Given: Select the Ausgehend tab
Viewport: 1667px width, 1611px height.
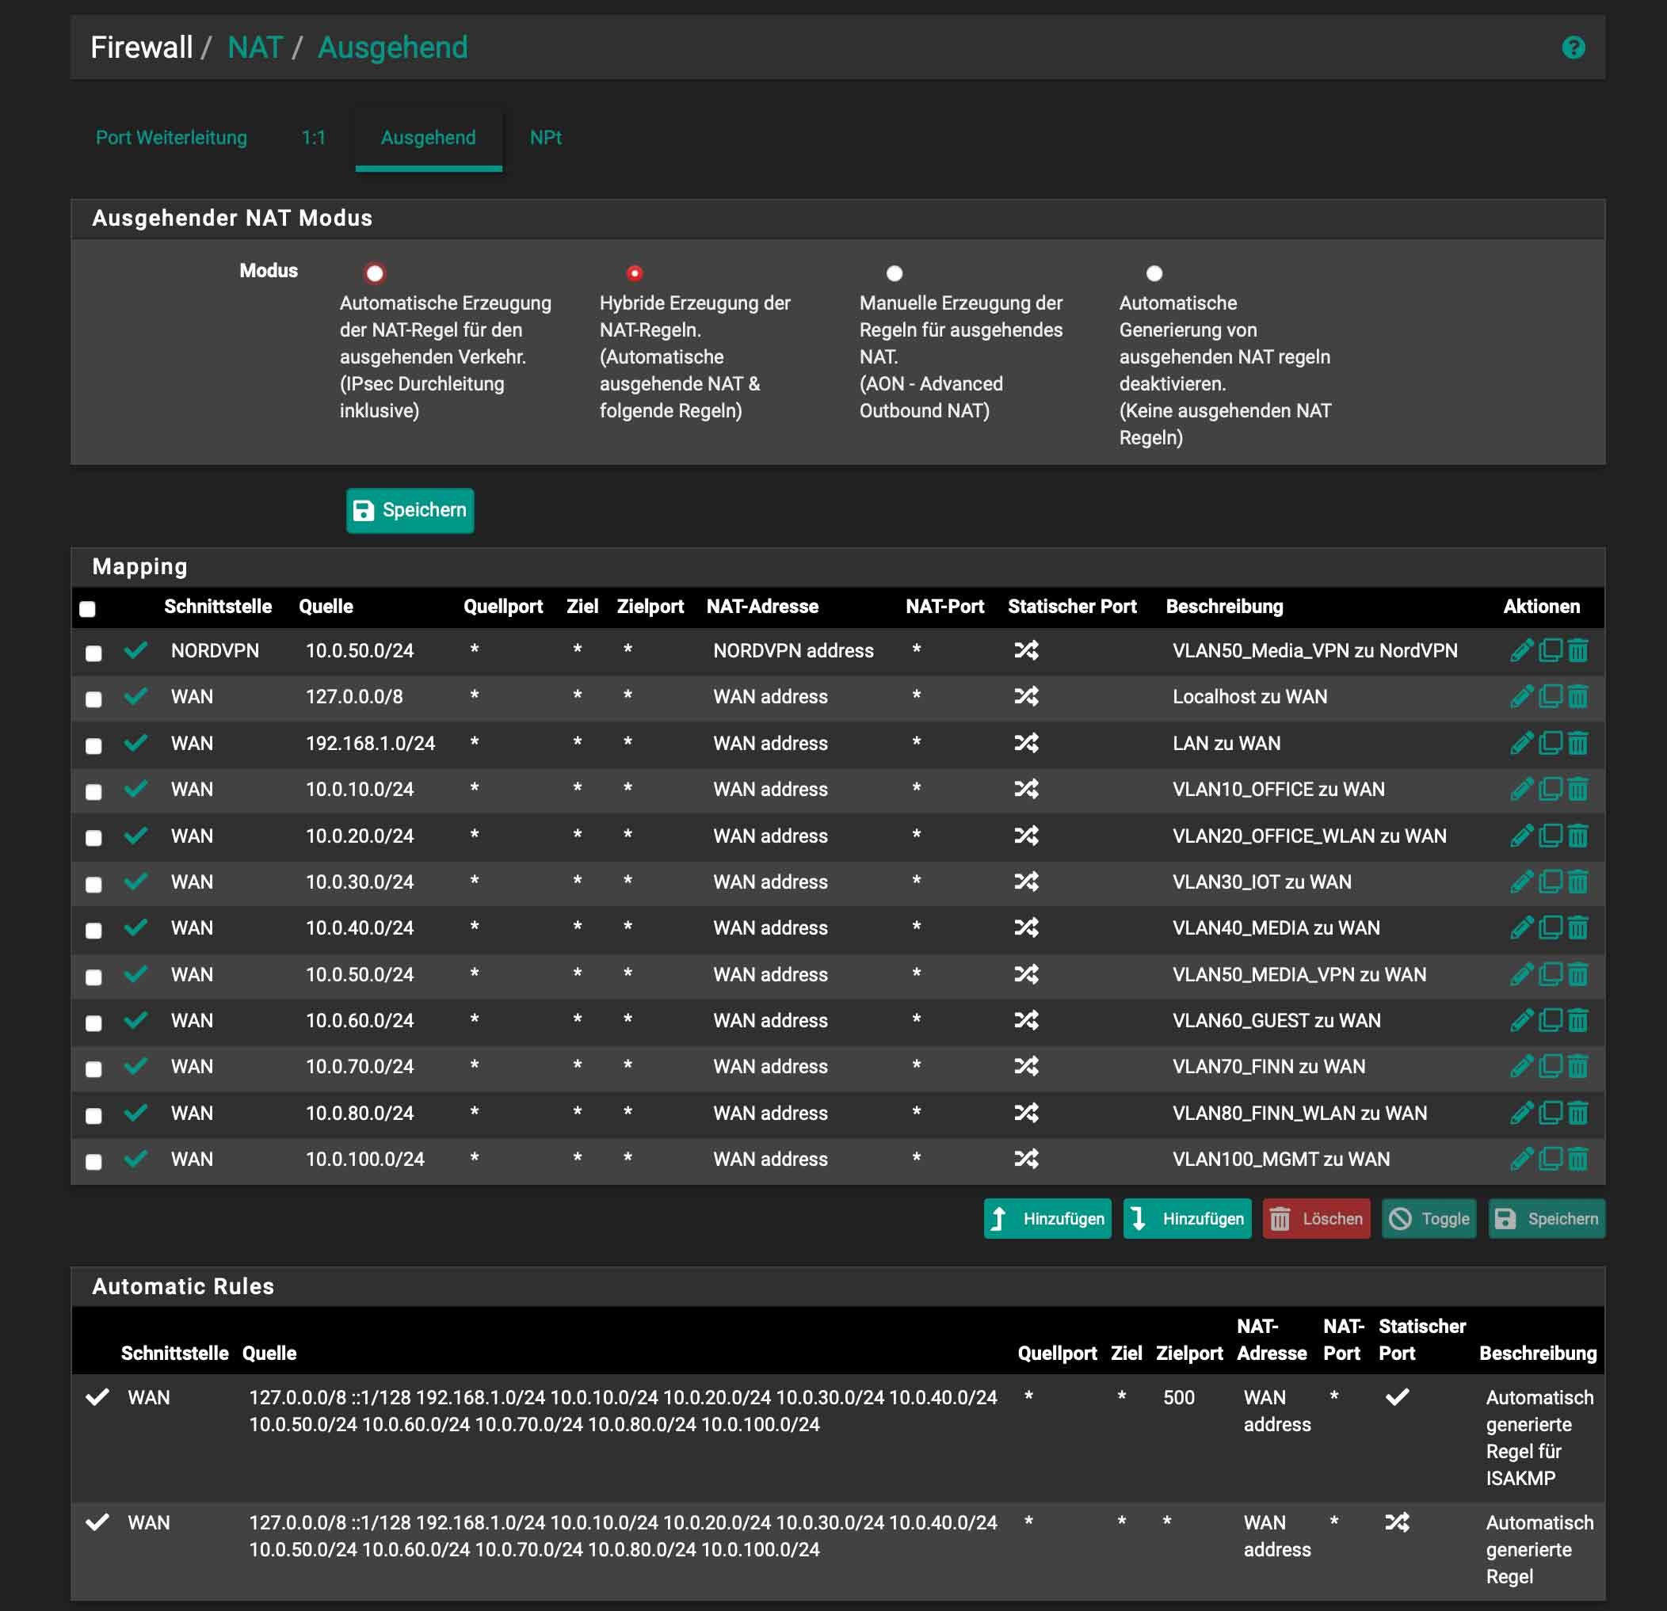Looking at the screenshot, I should click(x=428, y=138).
